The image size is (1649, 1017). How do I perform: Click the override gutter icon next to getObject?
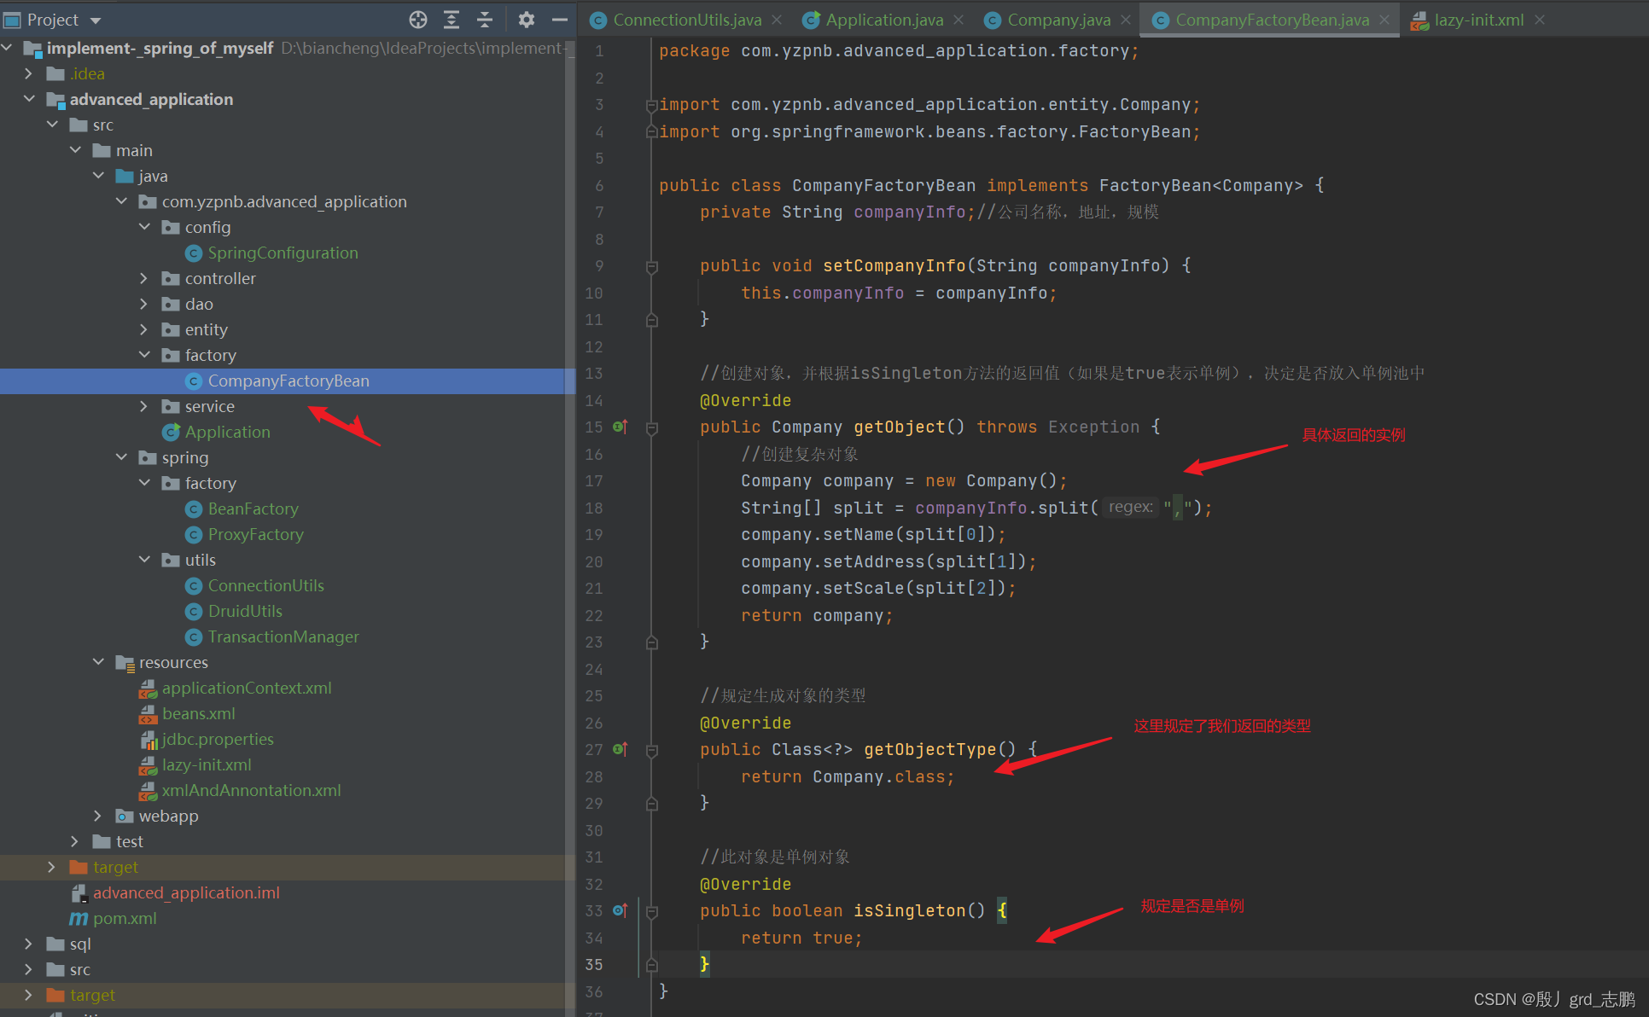tap(621, 427)
